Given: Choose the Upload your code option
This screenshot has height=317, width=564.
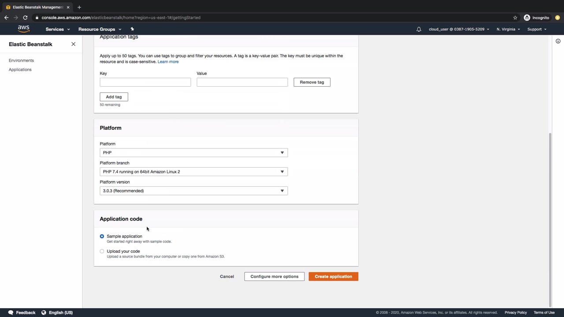Looking at the screenshot, I should pyautogui.click(x=102, y=251).
